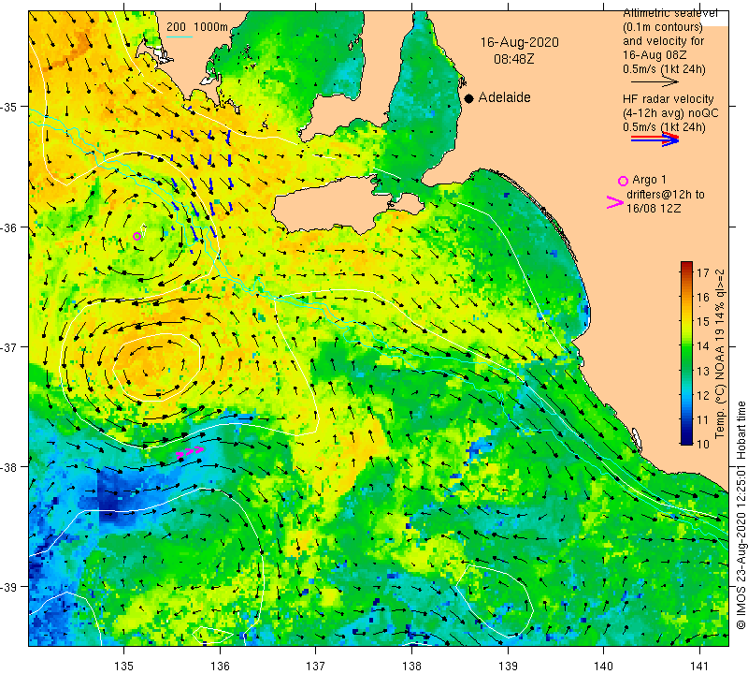Click the 'Altimetric sealevel' legend heading
This screenshot has width=748, height=674.
click(669, 14)
